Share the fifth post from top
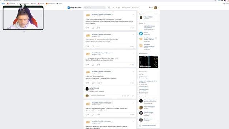229x129 pixels. (x=98, y=115)
